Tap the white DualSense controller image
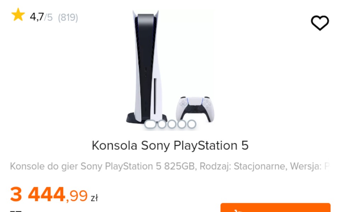 click(x=194, y=109)
